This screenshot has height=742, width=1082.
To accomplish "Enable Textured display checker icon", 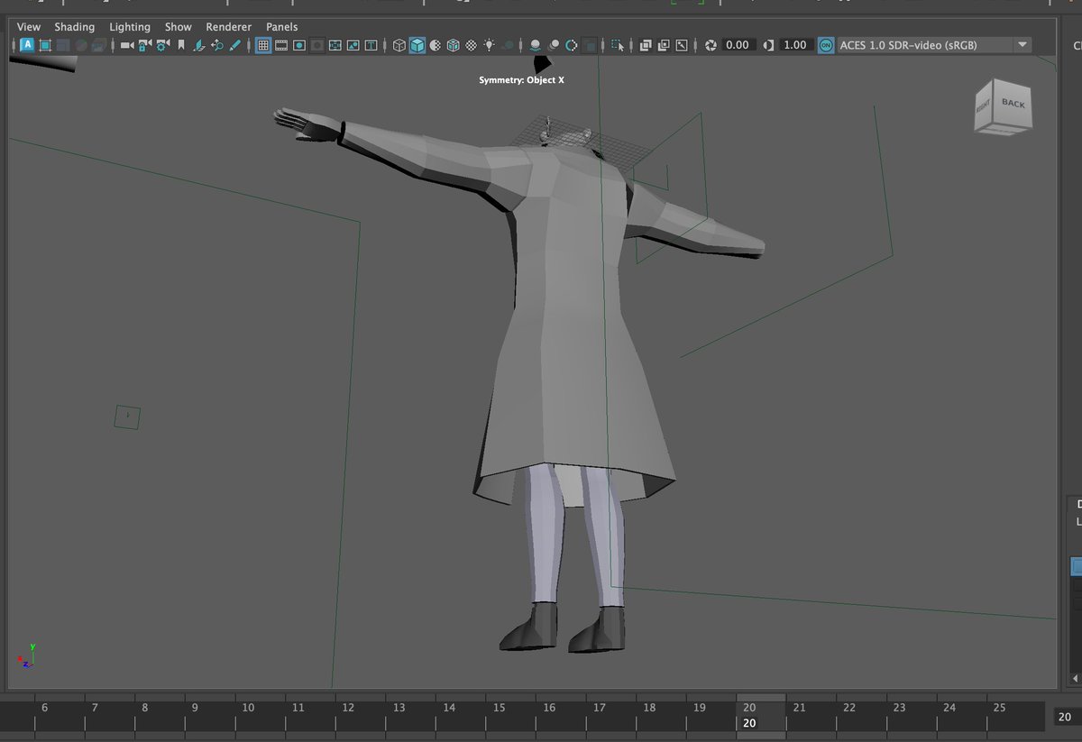I will point(472,44).
